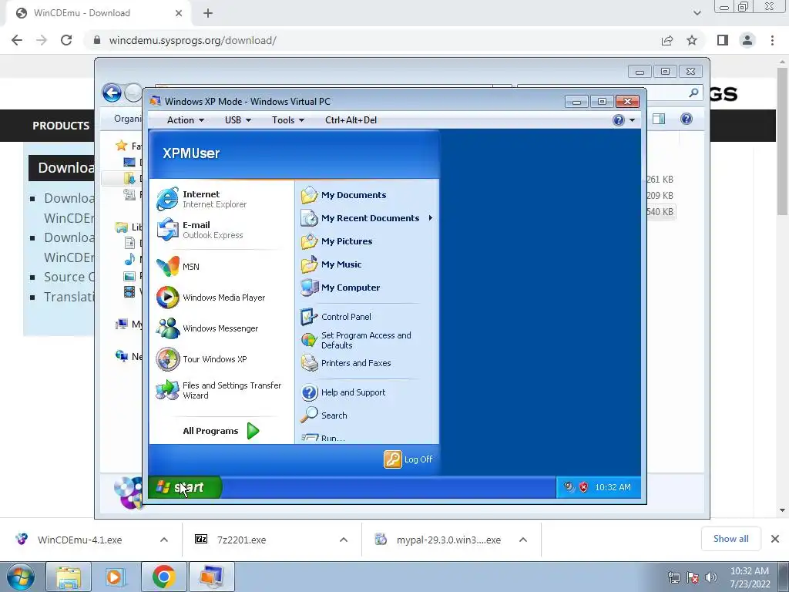Image resolution: width=789 pixels, height=592 pixels.
Task: Open the USB dropdown menu
Action: (x=237, y=119)
